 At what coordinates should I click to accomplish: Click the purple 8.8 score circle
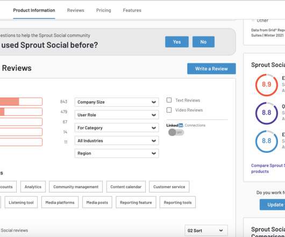267,113
